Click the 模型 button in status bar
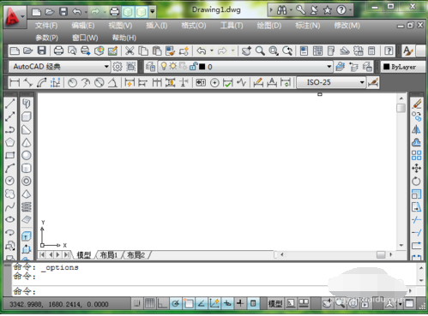The height and width of the screenshot is (316, 428). (275, 303)
